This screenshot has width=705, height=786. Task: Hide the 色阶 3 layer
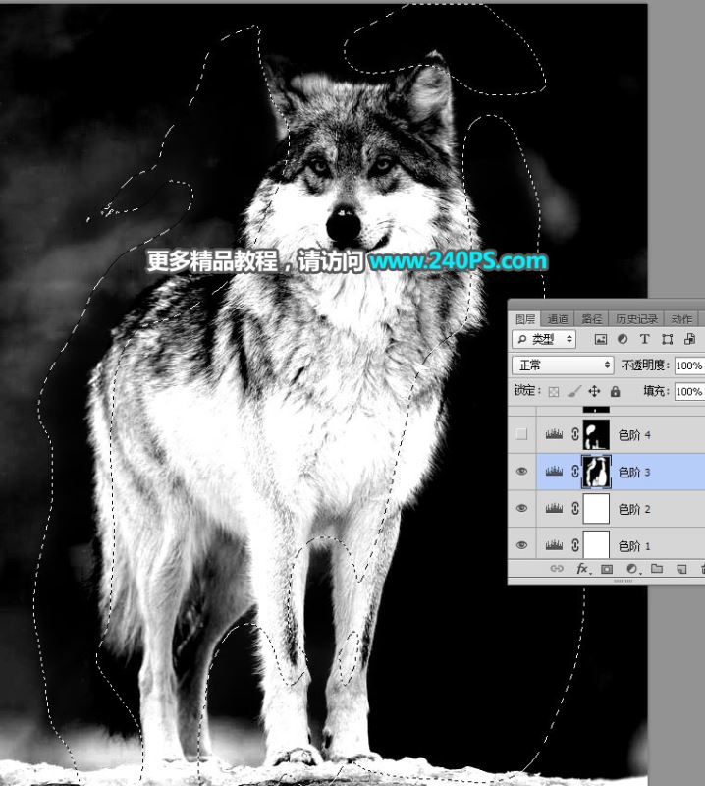(521, 472)
